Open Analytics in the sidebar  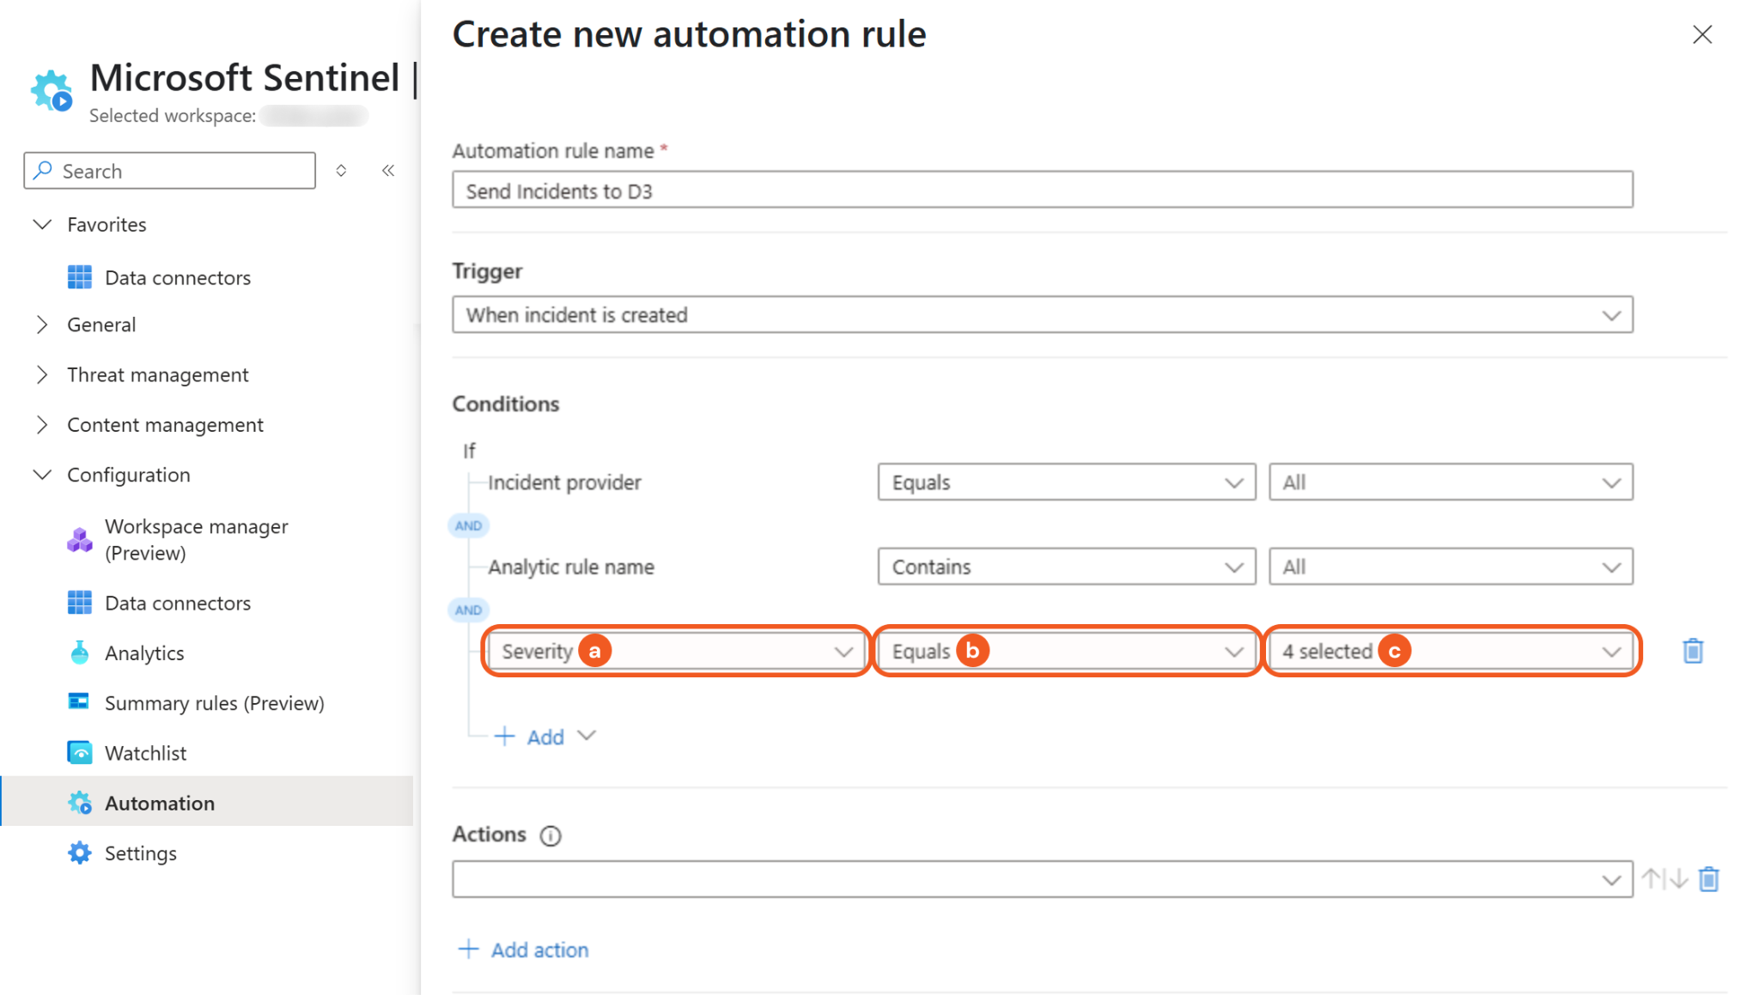(x=144, y=653)
